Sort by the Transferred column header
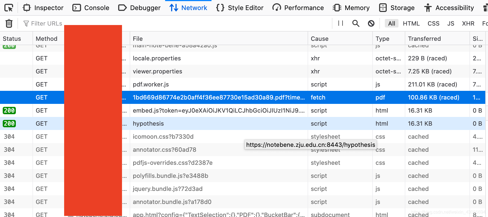The image size is (488, 217). point(437,39)
